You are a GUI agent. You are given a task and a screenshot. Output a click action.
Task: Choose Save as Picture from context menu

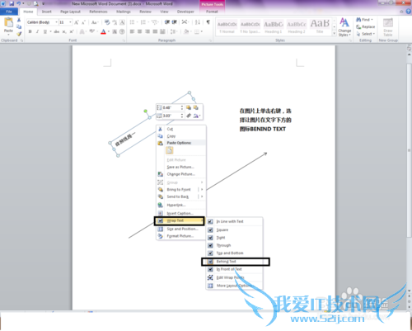180,167
